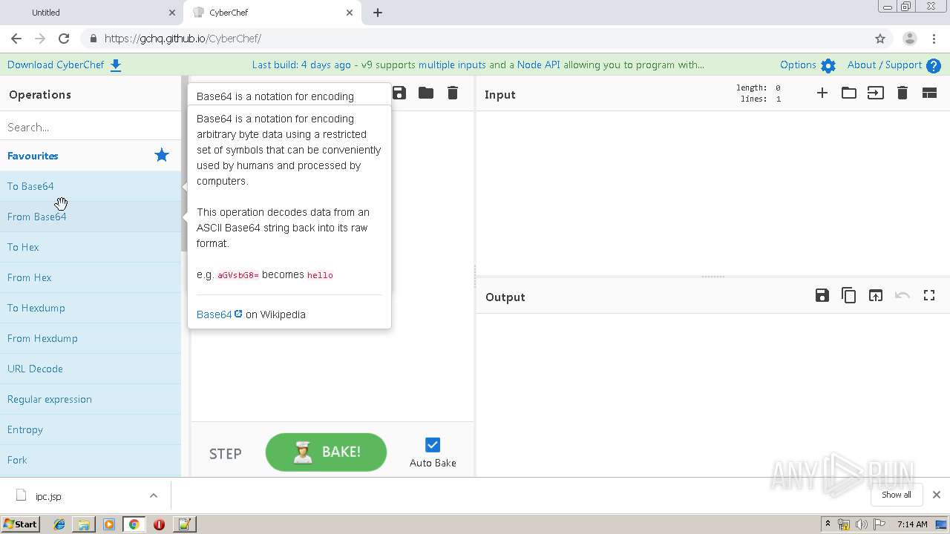Click operations list scrollbar
Viewport: 950px width, 534px height.
tap(185, 163)
